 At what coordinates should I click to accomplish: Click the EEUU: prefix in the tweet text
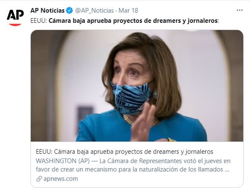pyautogui.click(x=39, y=21)
